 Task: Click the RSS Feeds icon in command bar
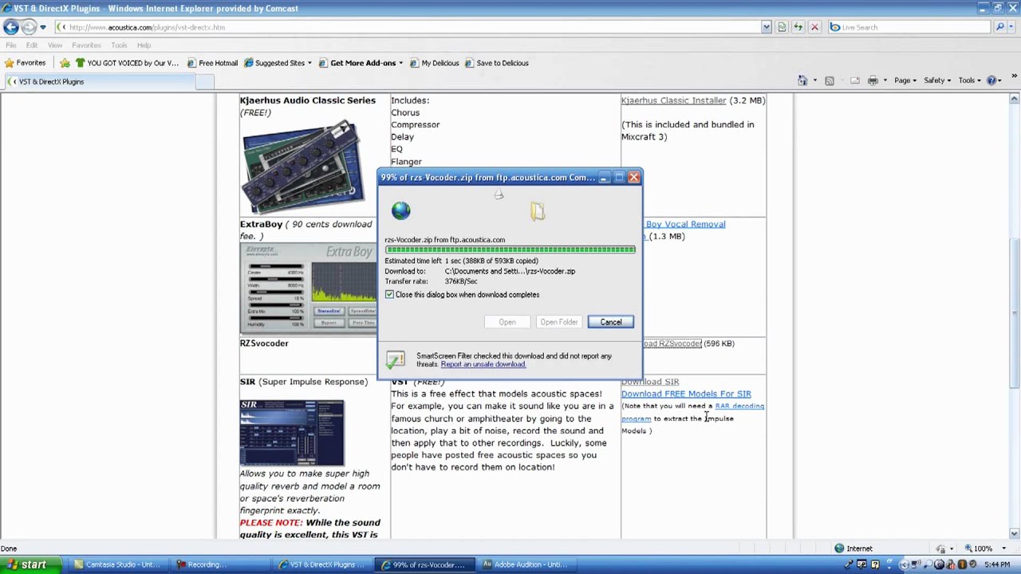[x=830, y=81]
